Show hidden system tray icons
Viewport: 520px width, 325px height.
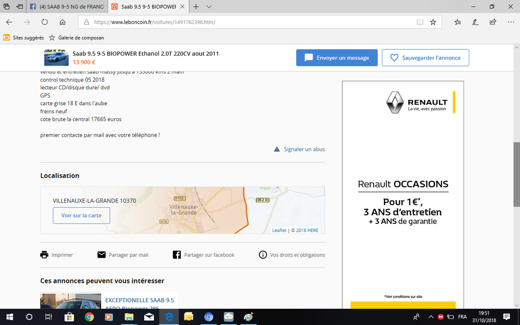point(431,317)
